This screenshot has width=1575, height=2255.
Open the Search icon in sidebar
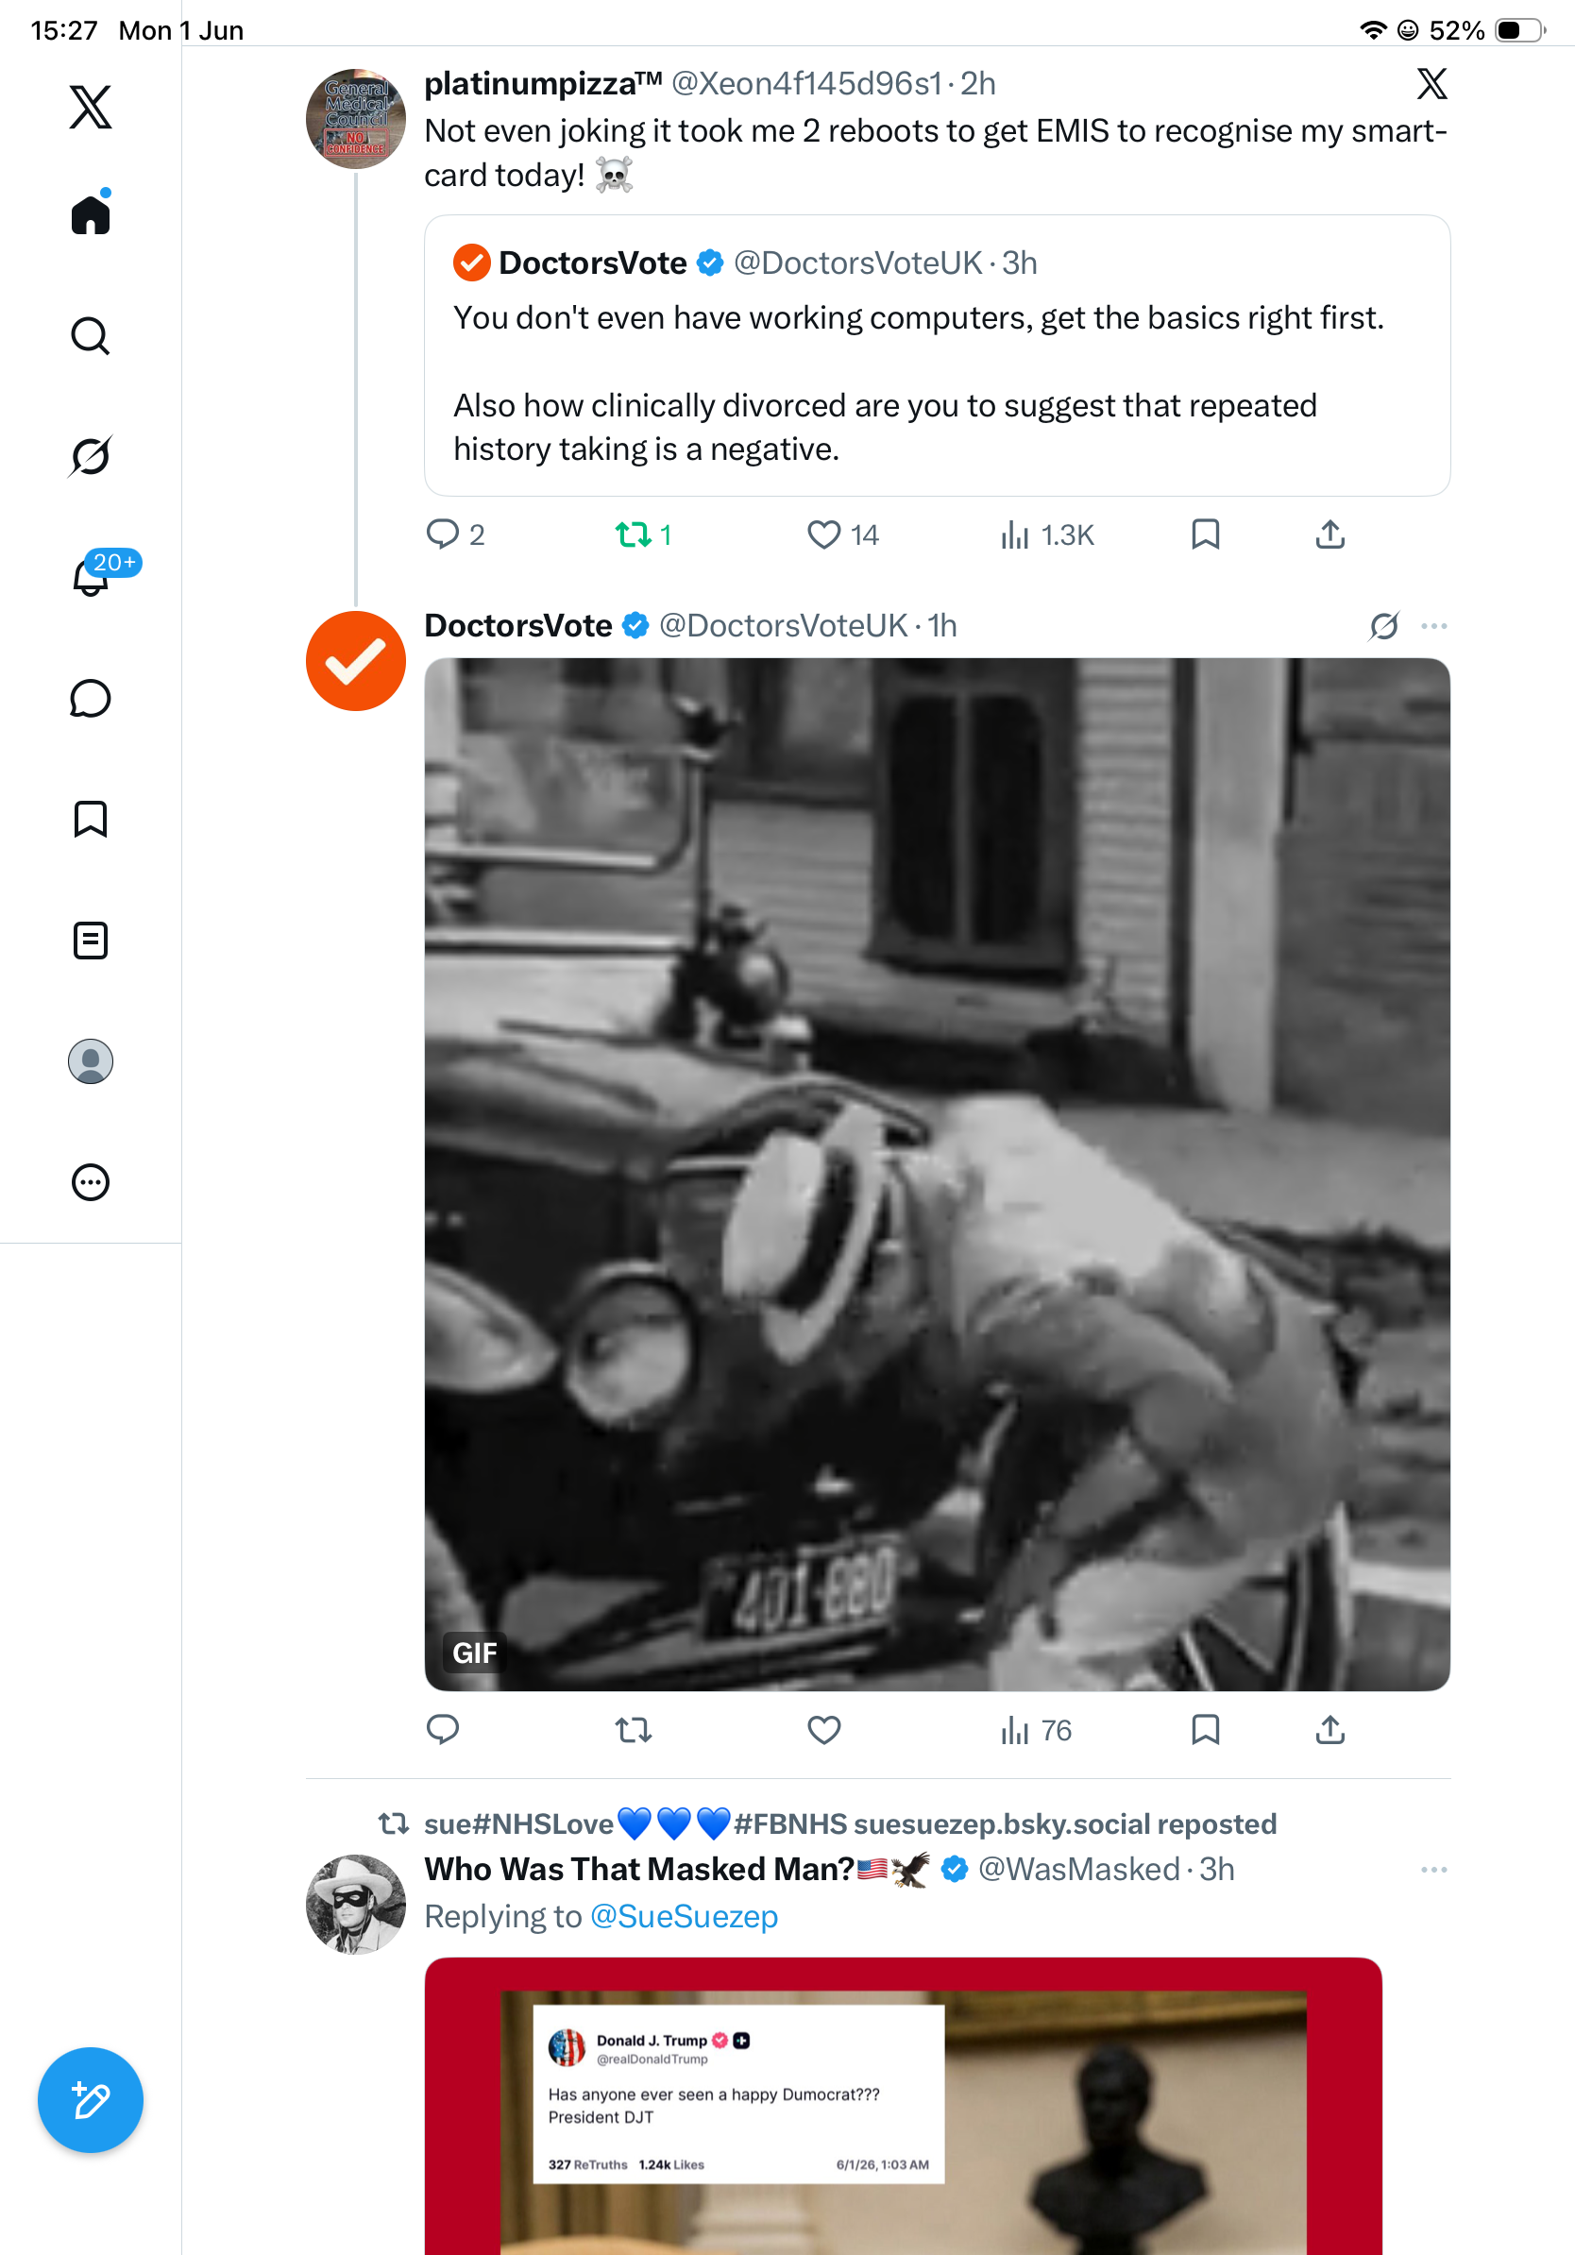91,336
